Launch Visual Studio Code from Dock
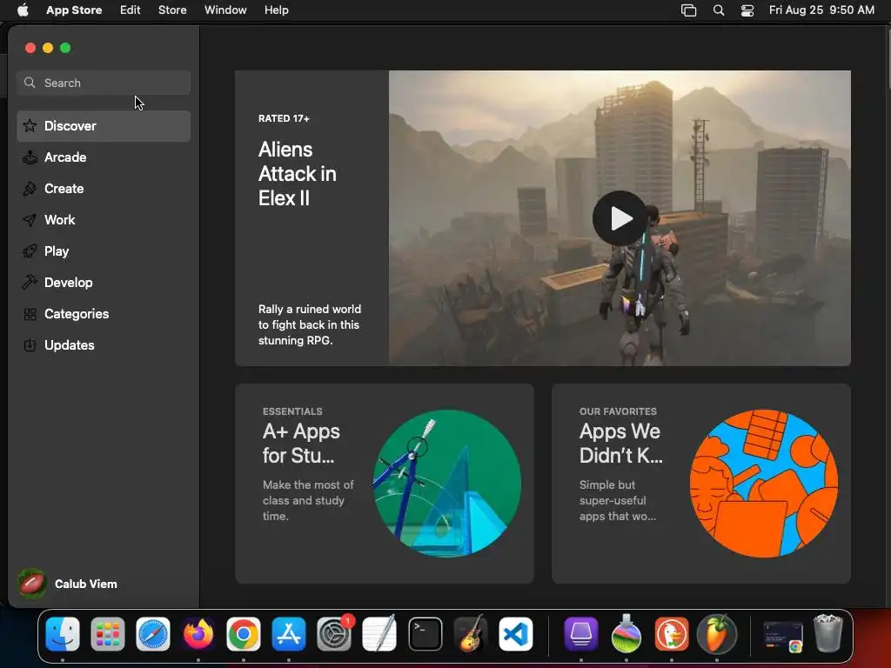Image resolution: width=891 pixels, height=668 pixels. pos(516,634)
